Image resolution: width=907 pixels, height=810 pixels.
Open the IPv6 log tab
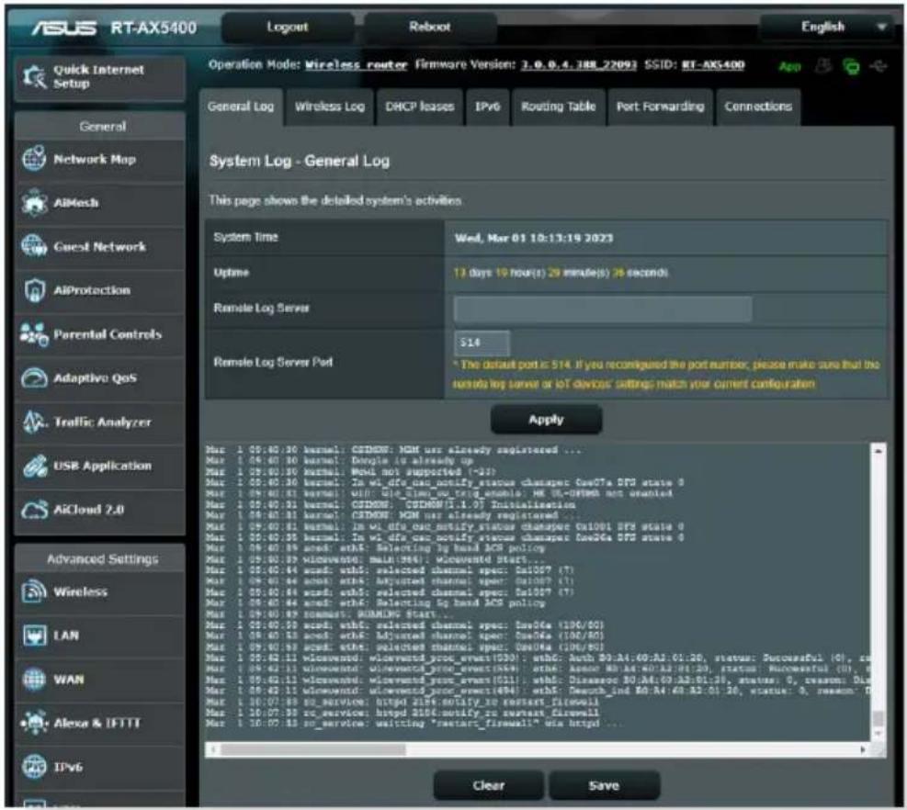488,107
